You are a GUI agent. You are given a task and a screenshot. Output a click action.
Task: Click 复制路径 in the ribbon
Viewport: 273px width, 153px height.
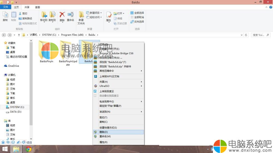click(25, 19)
